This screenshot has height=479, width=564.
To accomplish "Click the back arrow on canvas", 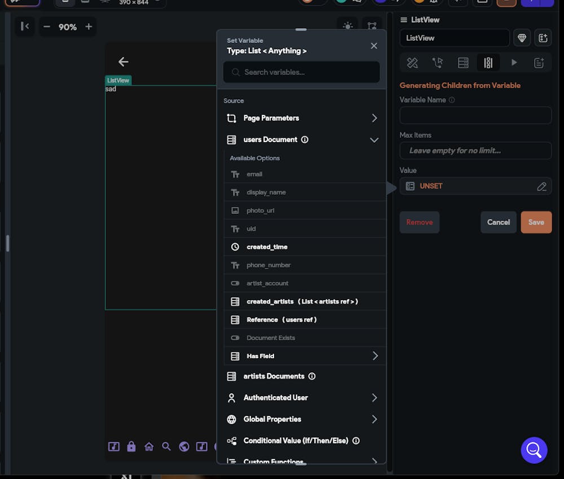I will coord(124,62).
